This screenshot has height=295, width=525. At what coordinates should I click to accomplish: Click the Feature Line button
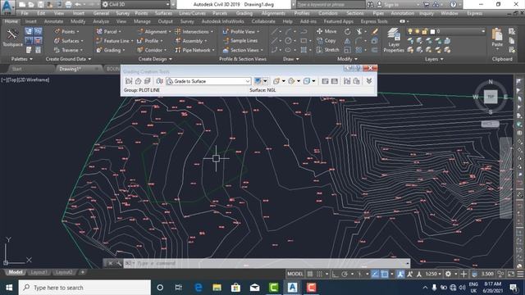point(115,41)
